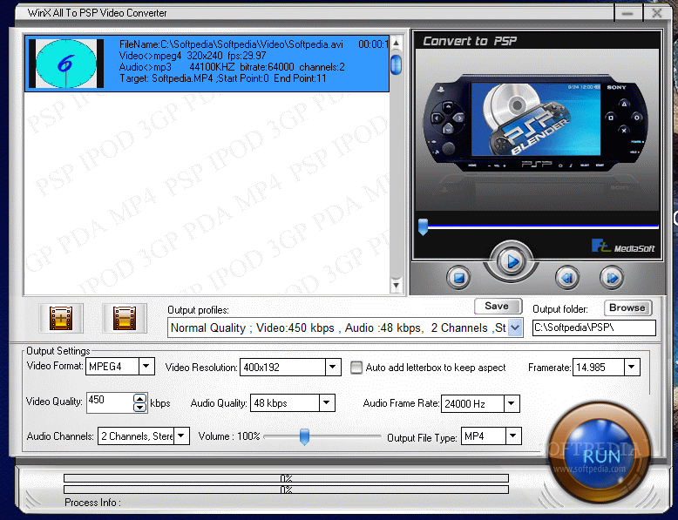Image resolution: width=678 pixels, height=520 pixels.
Task: Click the remove video file icon
Action: pyautogui.click(x=125, y=318)
